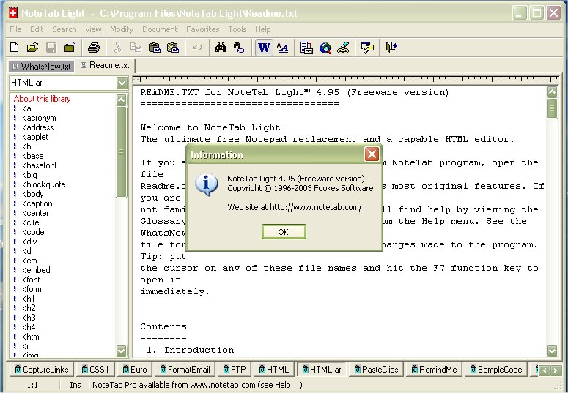
Task: Print the document using the printer icon
Action: [x=94, y=48]
